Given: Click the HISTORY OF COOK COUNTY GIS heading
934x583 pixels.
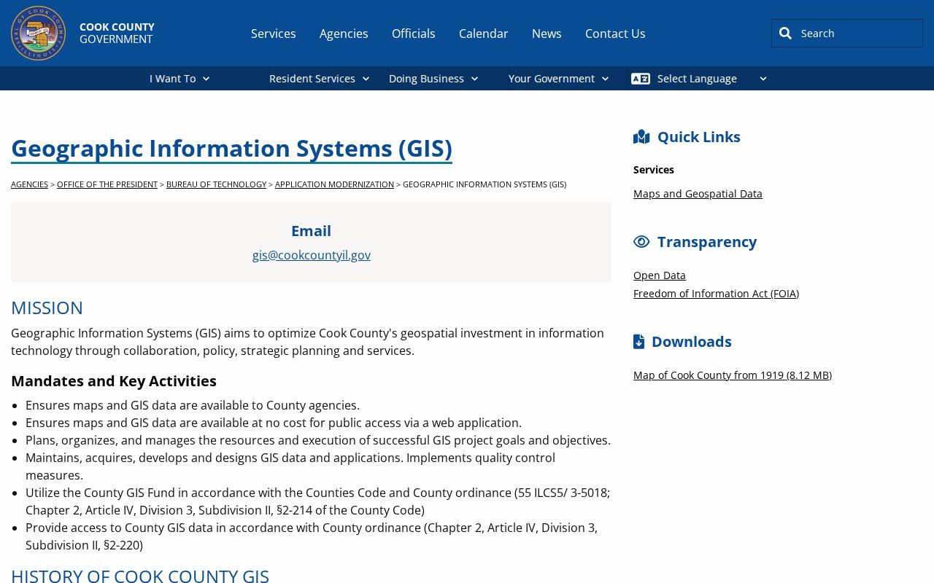Looking at the screenshot, I should [140, 574].
